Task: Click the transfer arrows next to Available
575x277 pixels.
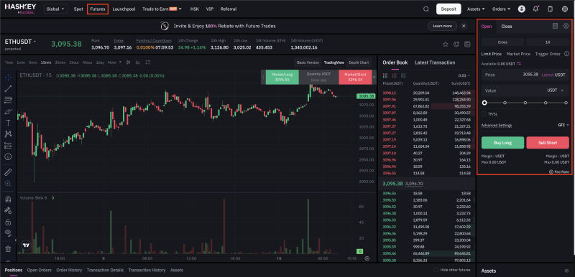Action: point(519,64)
